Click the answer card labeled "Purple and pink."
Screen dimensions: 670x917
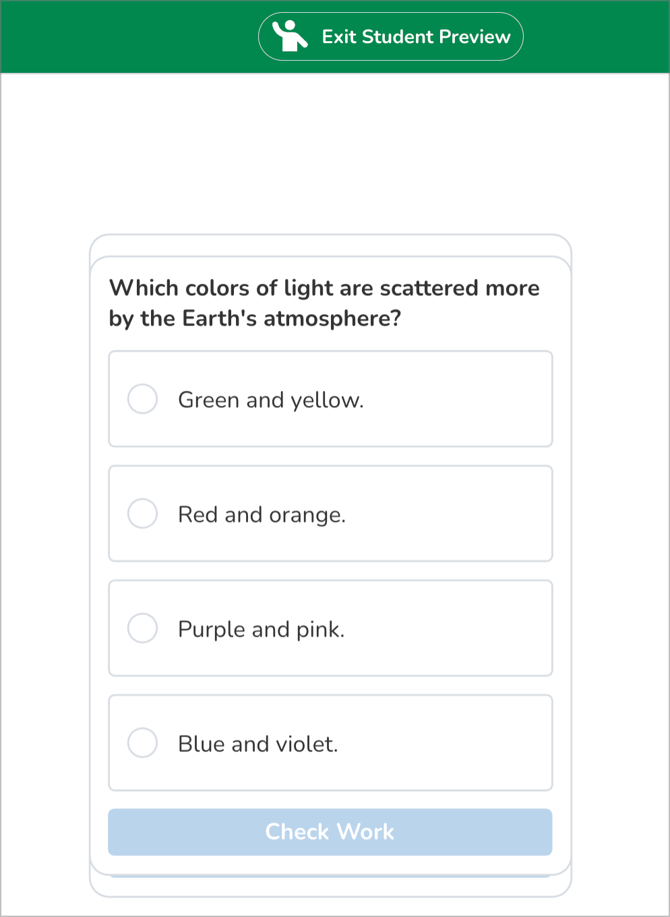[330, 628]
